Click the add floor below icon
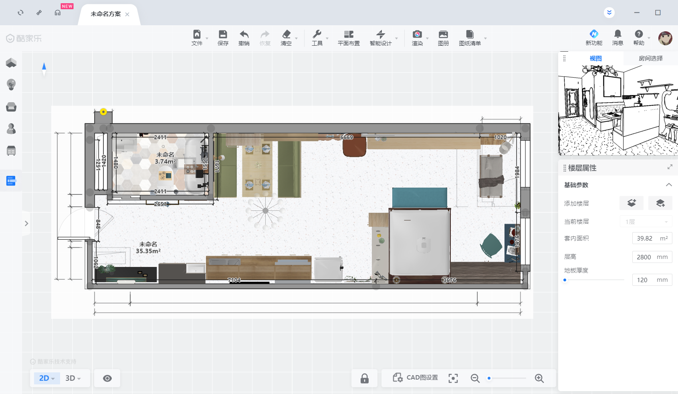Viewport: 678px width, 394px height. [660, 203]
